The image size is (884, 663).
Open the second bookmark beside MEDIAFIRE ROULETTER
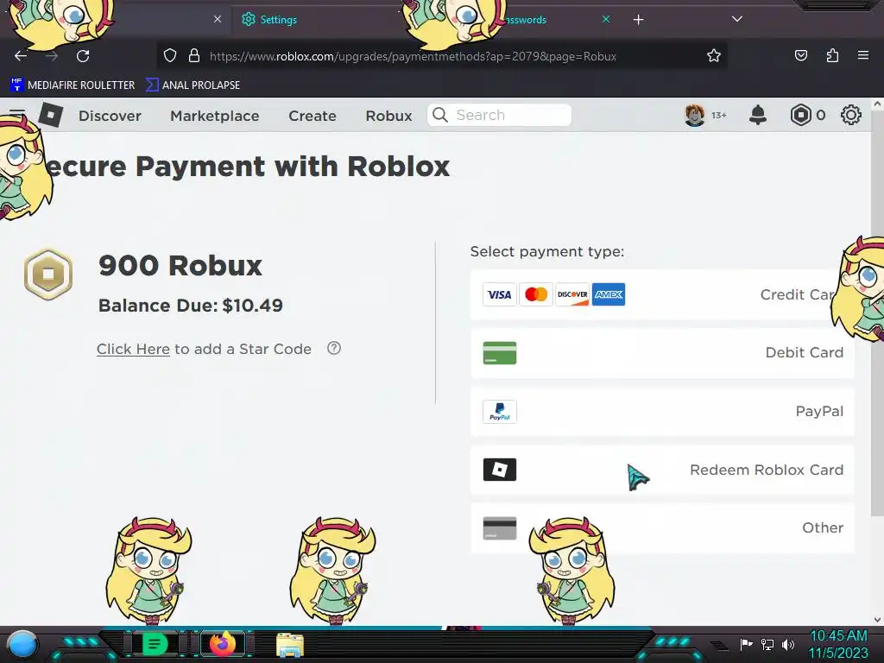pyautogui.click(x=193, y=85)
